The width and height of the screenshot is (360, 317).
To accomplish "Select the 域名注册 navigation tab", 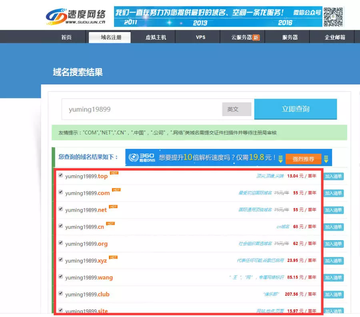I will [110, 37].
